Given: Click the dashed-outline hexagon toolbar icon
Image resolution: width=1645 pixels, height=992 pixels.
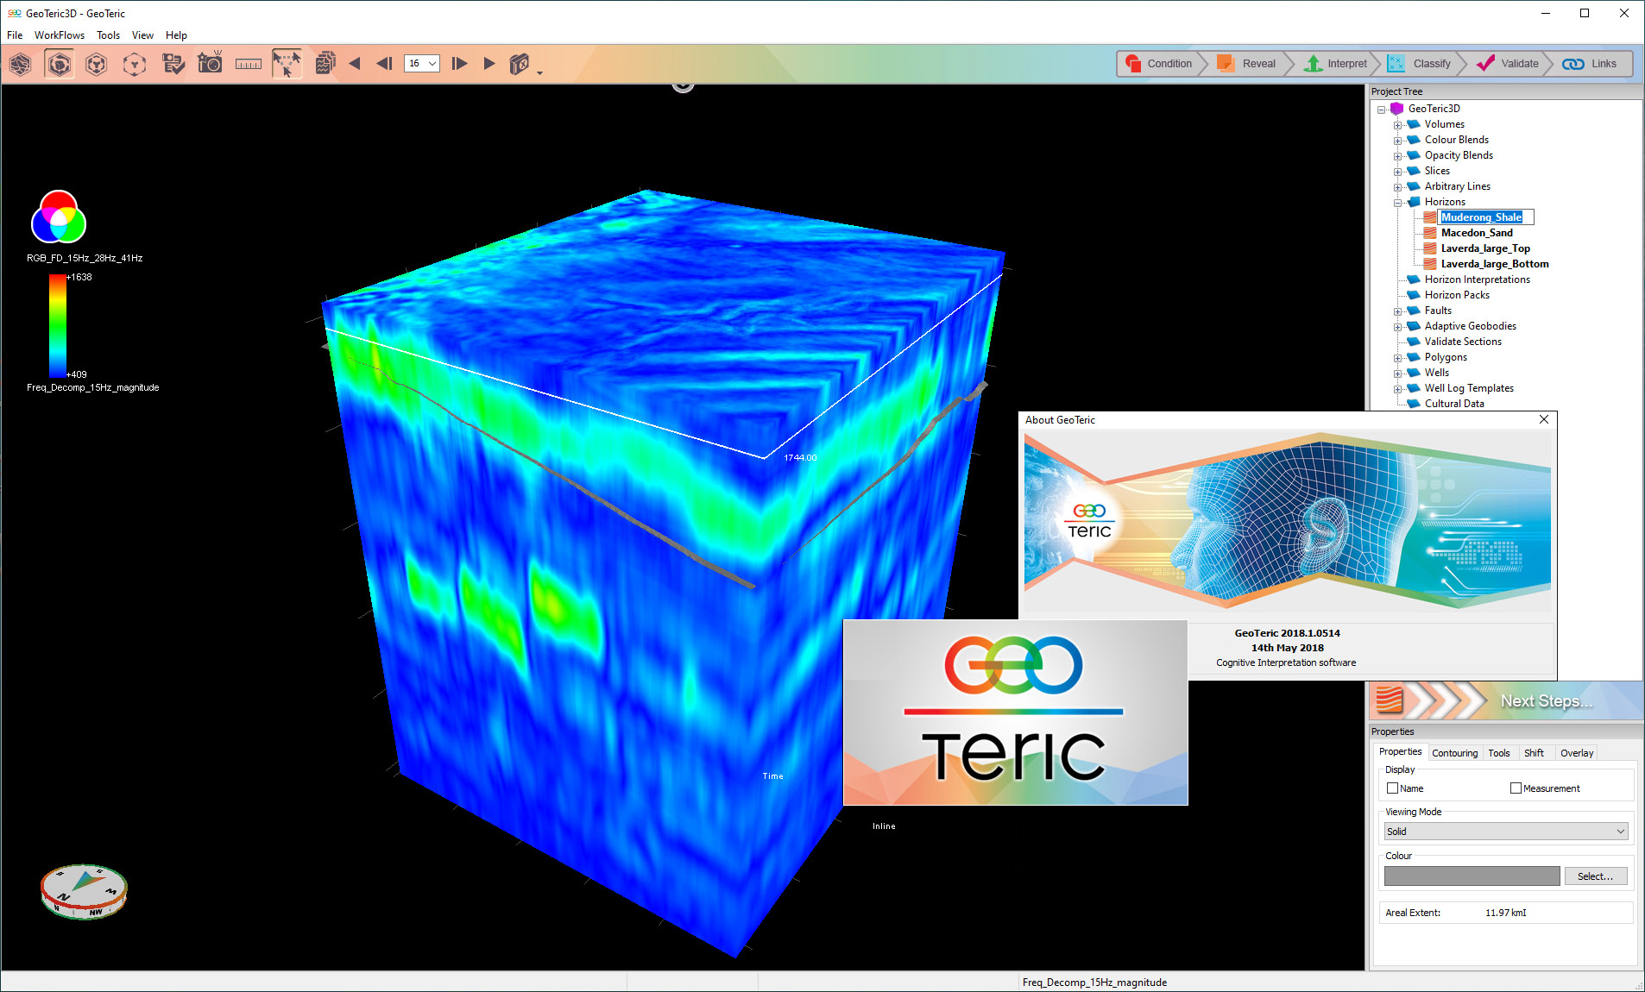Looking at the screenshot, I should click(135, 64).
